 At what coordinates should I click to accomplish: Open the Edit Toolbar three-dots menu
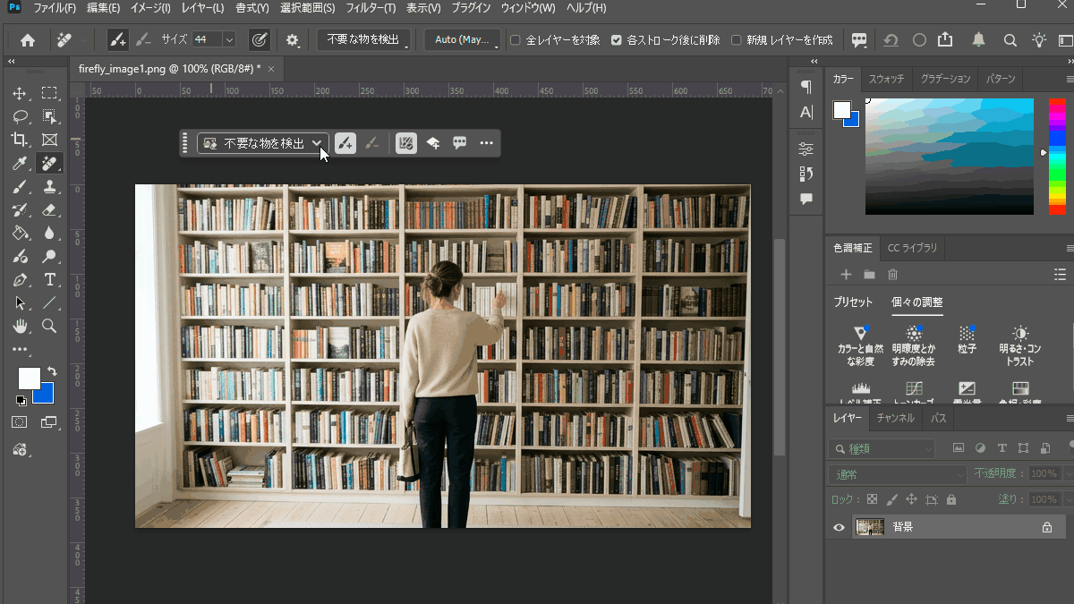click(20, 350)
